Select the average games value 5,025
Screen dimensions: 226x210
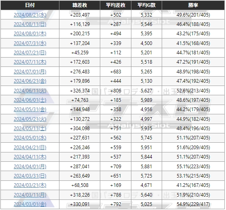coord(146,204)
